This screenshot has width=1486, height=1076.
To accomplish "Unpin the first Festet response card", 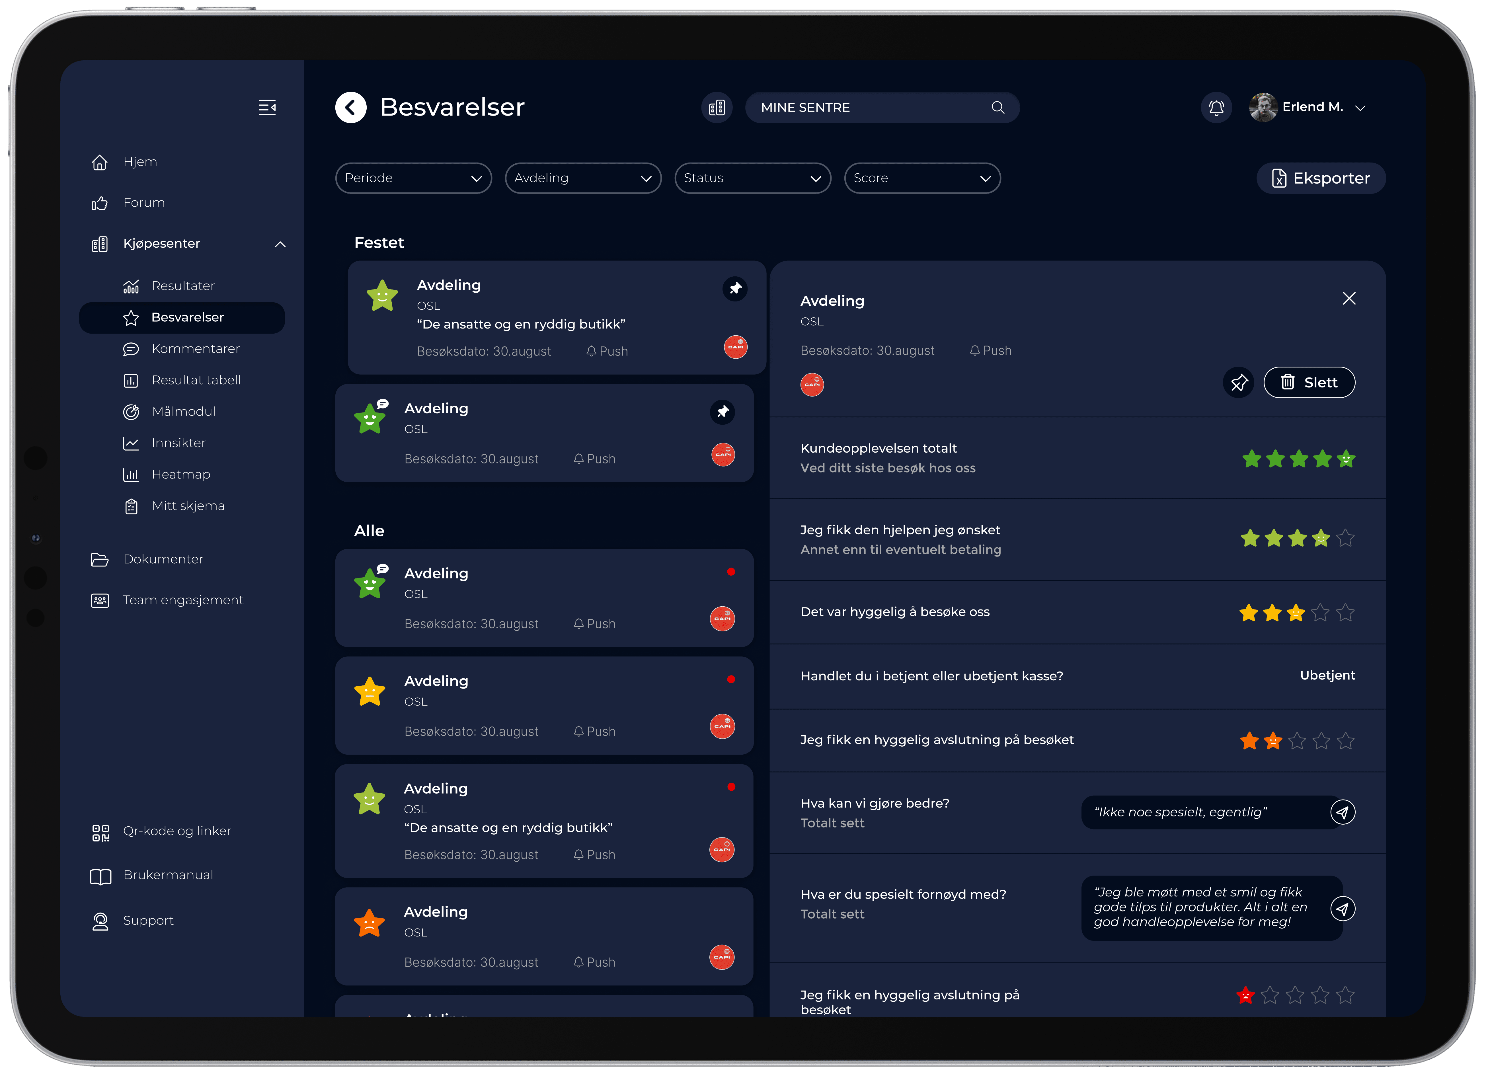I will pyautogui.click(x=735, y=288).
